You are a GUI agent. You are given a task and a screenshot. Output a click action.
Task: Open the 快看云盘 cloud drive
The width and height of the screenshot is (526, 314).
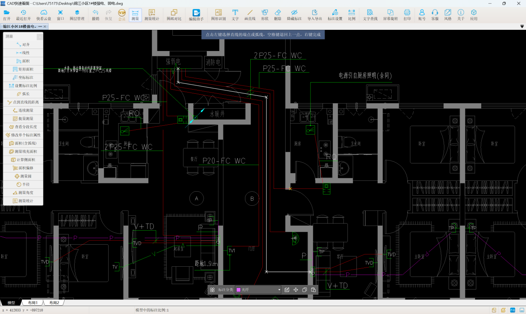(x=44, y=15)
